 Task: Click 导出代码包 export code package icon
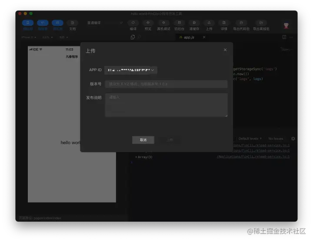241,23
